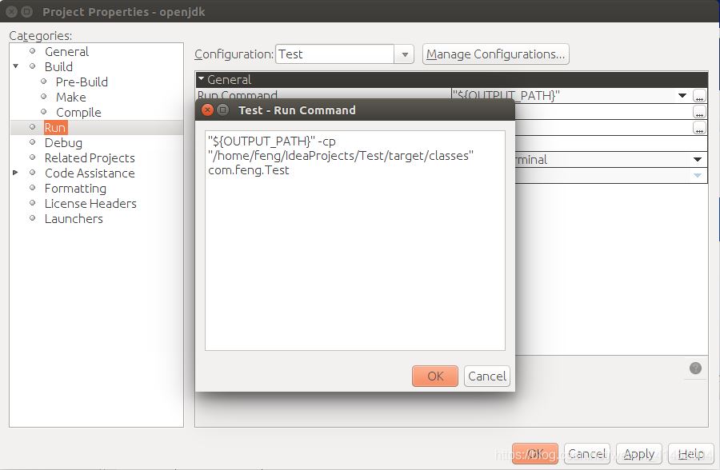Collapse the Build tree node
The image size is (720, 470).
pyautogui.click(x=16, y=66)
